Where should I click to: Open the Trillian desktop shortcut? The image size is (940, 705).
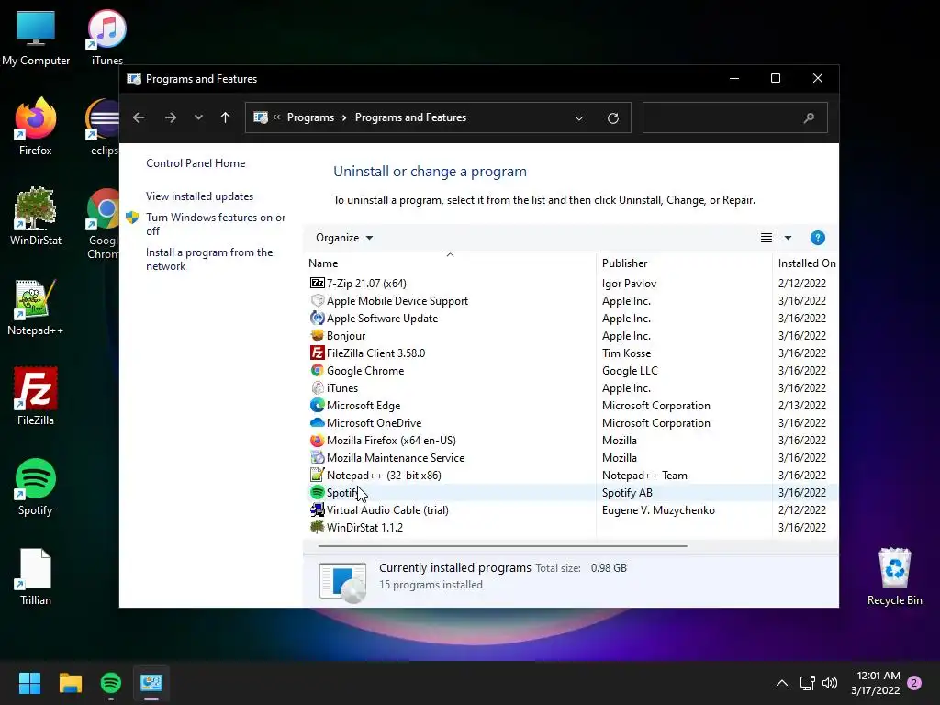pyautogui.click(x=36, y=576)
